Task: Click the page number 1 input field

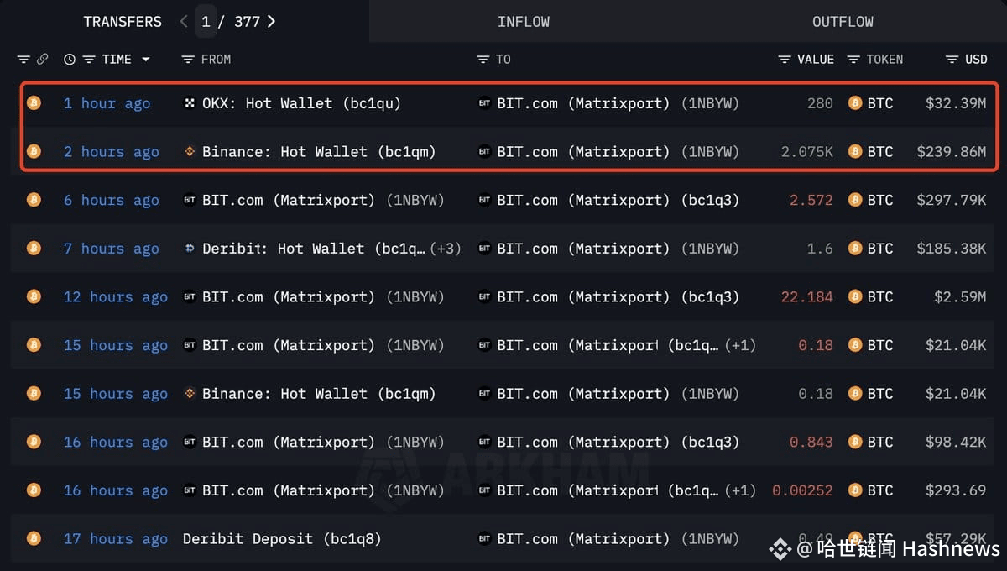Action: pos(206,21)
